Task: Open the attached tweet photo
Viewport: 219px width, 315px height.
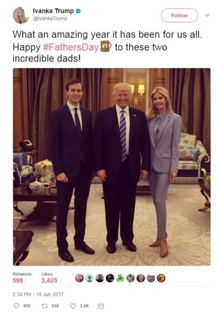Action: (112, 167)
